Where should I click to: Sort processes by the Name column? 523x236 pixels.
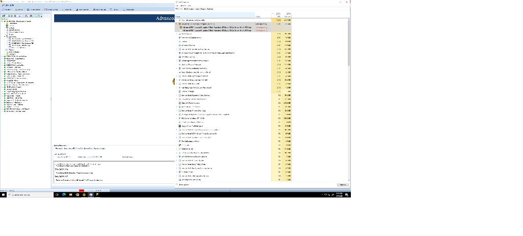click(215, 15)
